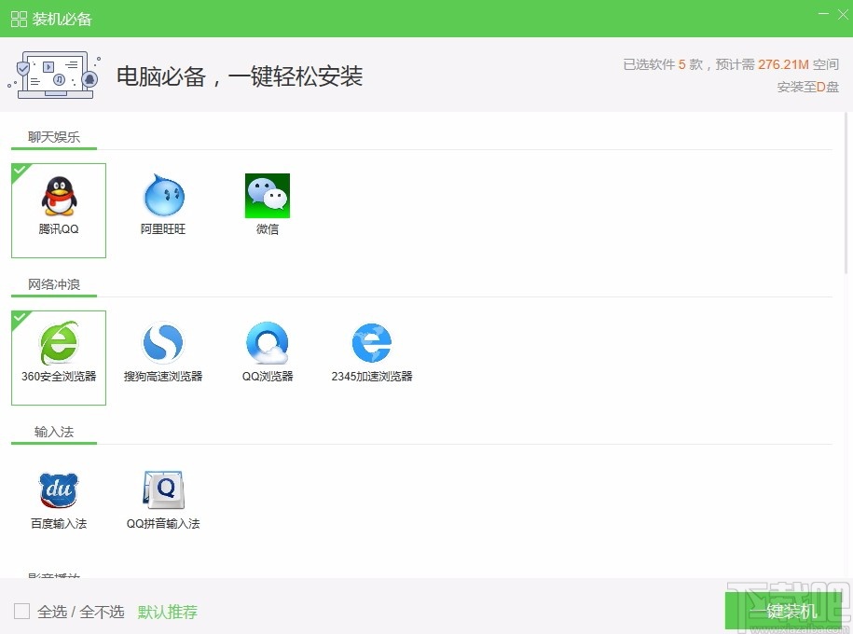
Task: Select the 百度输入法 input method icon
Action: pos(58,489)
